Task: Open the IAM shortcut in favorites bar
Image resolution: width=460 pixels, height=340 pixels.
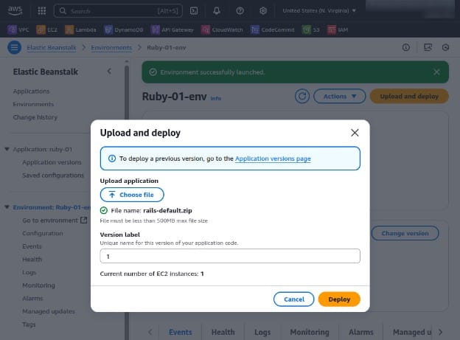Action: click(x=338, y=30)
